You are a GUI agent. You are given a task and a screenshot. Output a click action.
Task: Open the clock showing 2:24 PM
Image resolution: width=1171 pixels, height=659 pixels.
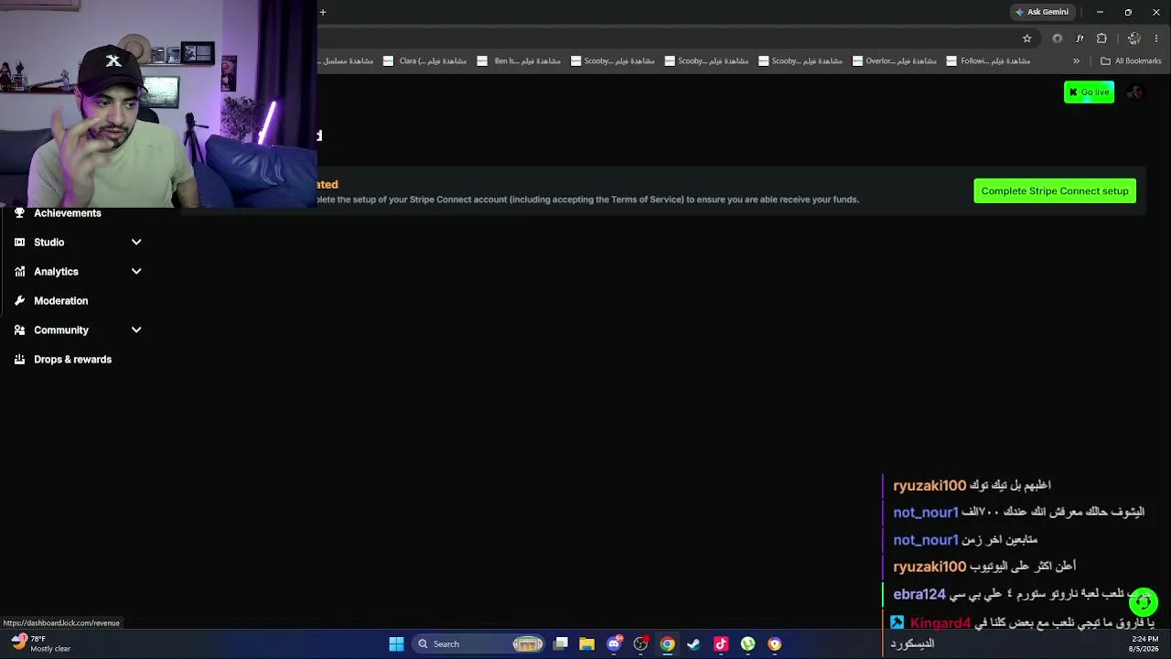[1144, 643]
